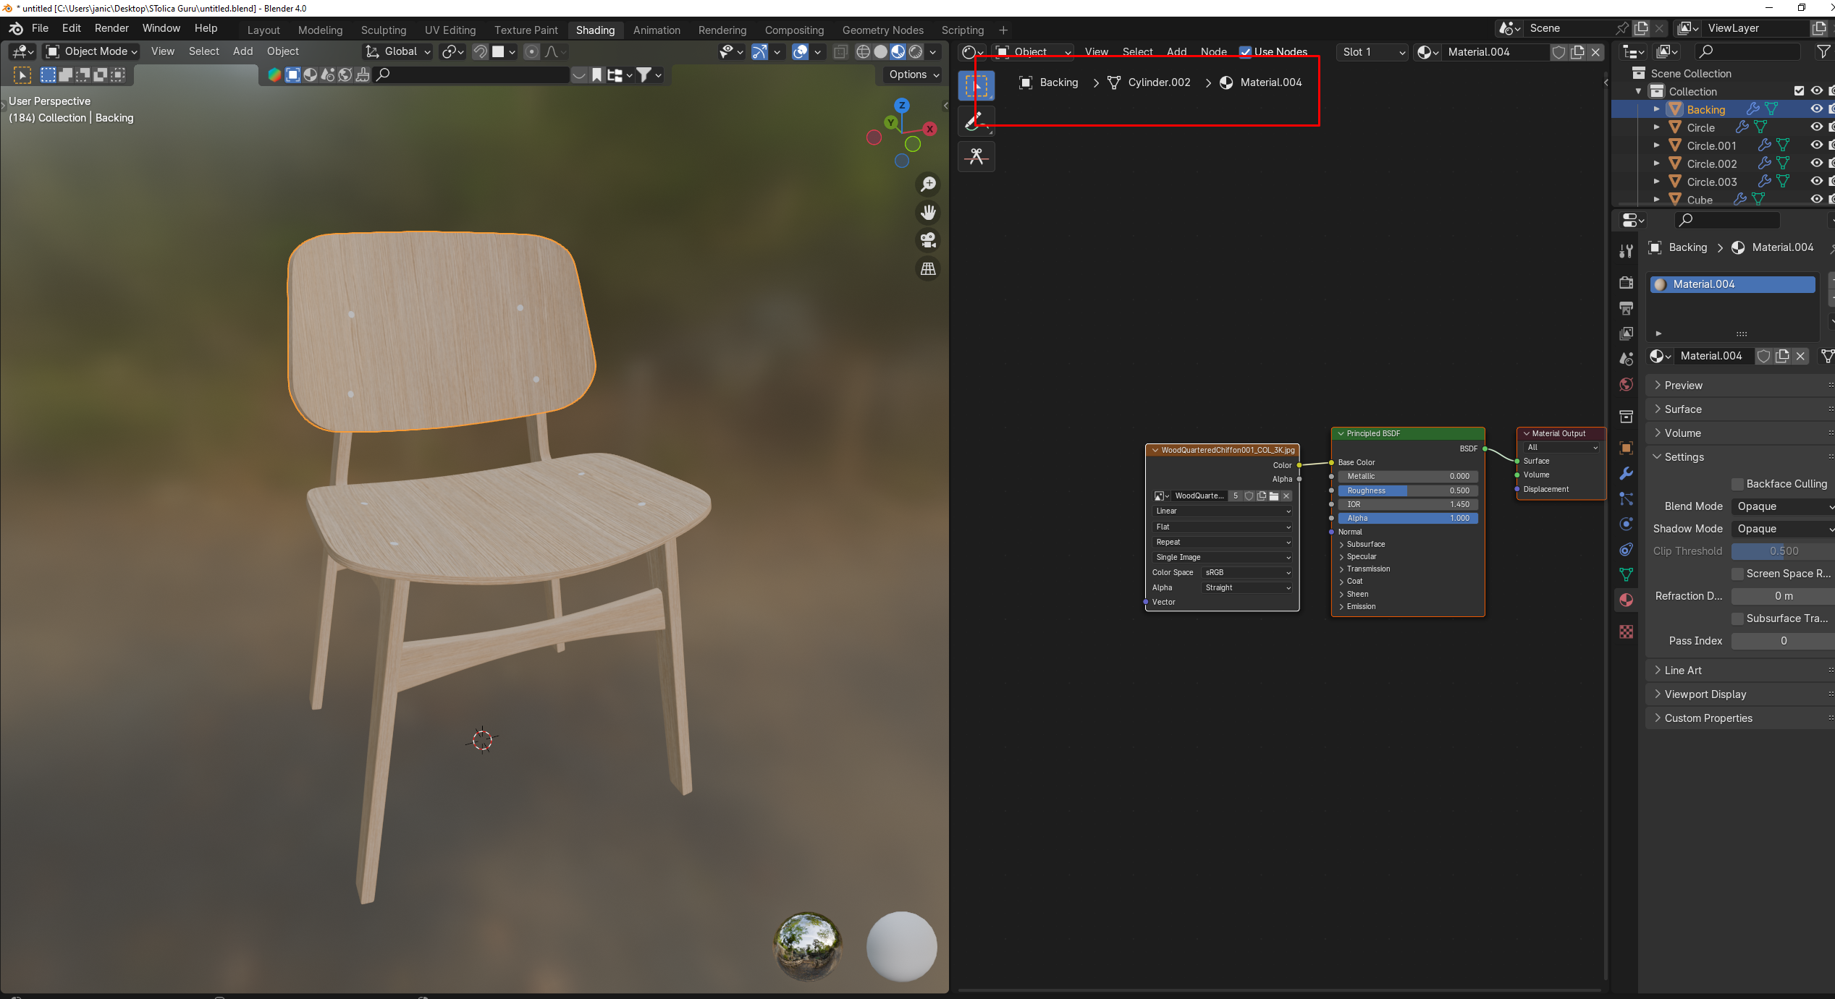
Task: Click the fake user shield icon in node header
Action: click(x=1558, y=52)
